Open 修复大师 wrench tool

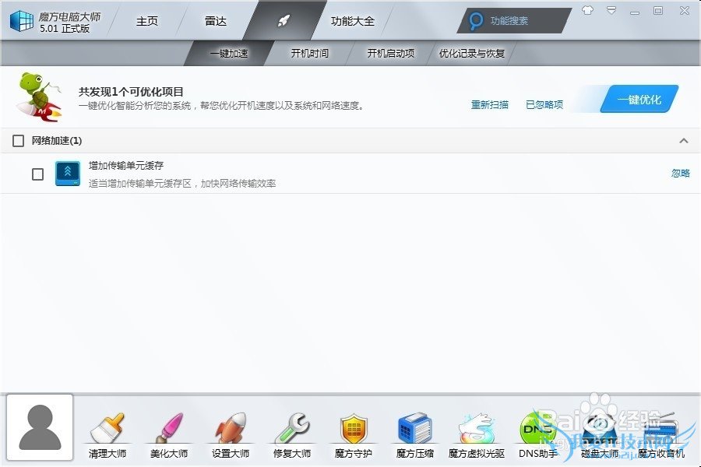pyautogui.click(x=292, y=435)
